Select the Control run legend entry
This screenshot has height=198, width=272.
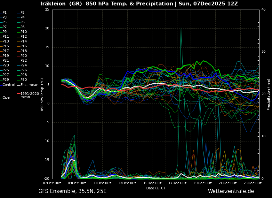coord(8,85)
